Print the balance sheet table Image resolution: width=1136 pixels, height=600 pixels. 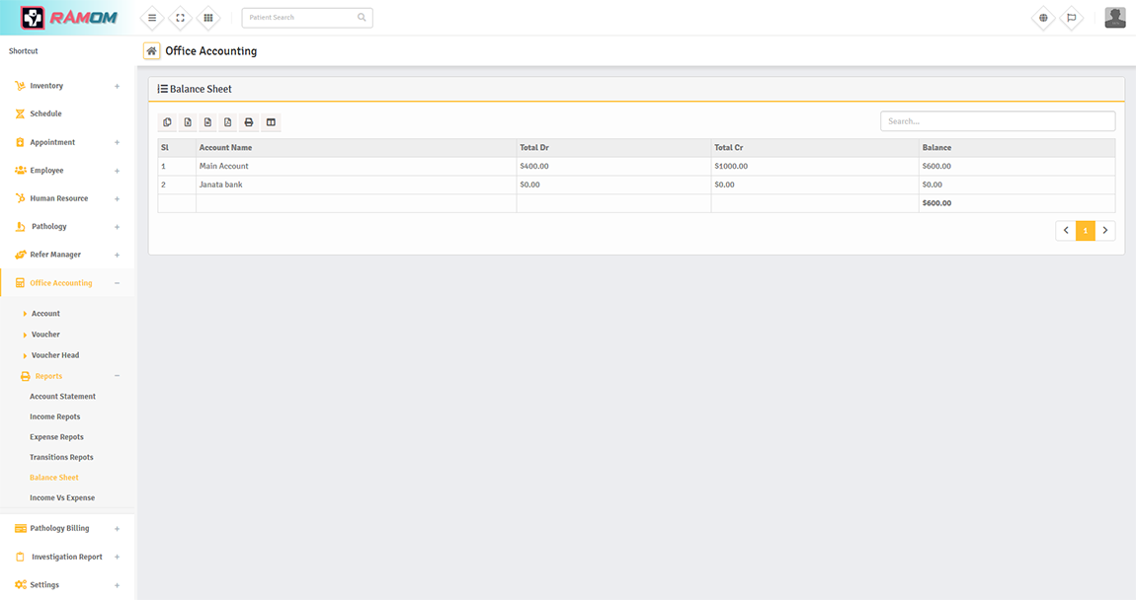tap(249, 122)
